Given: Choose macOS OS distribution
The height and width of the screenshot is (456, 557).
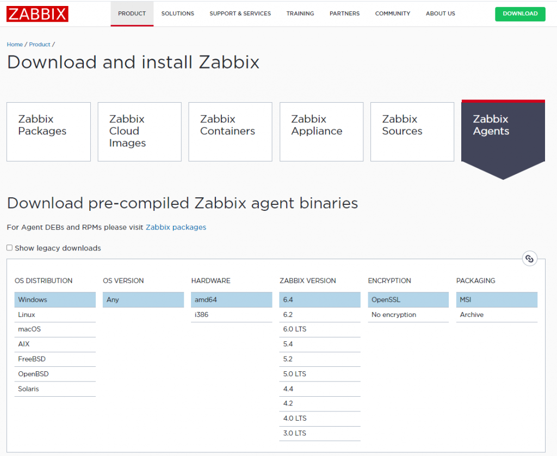Looking at the screenshot, I should [55, 329].
